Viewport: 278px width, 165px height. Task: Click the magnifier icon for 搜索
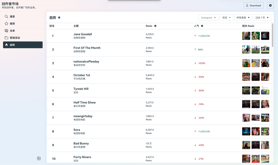coord(6,16)
